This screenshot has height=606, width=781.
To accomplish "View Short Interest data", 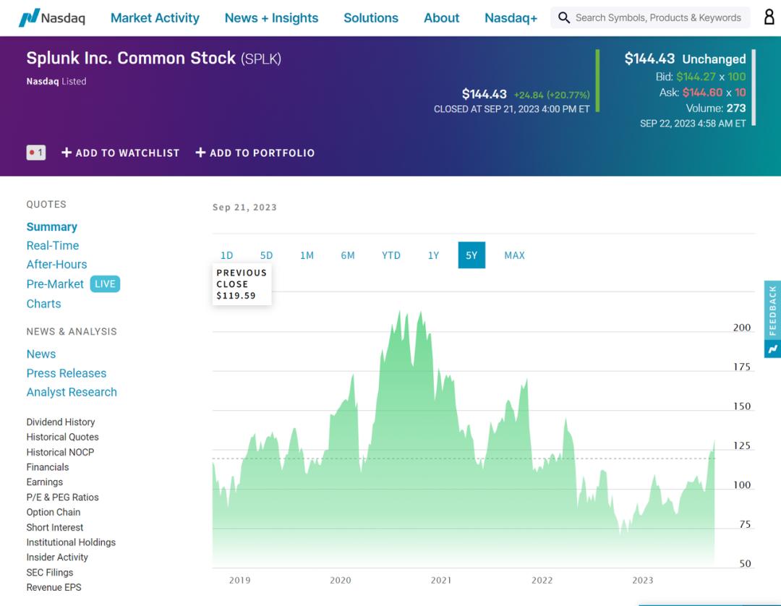I will tap(55, 527).
